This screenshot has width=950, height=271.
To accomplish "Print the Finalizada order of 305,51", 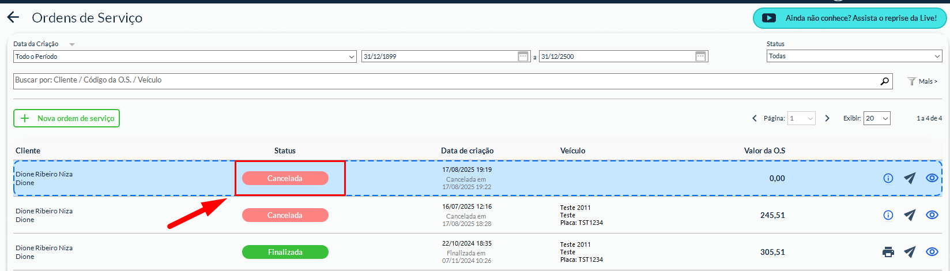I will point(888,252).
